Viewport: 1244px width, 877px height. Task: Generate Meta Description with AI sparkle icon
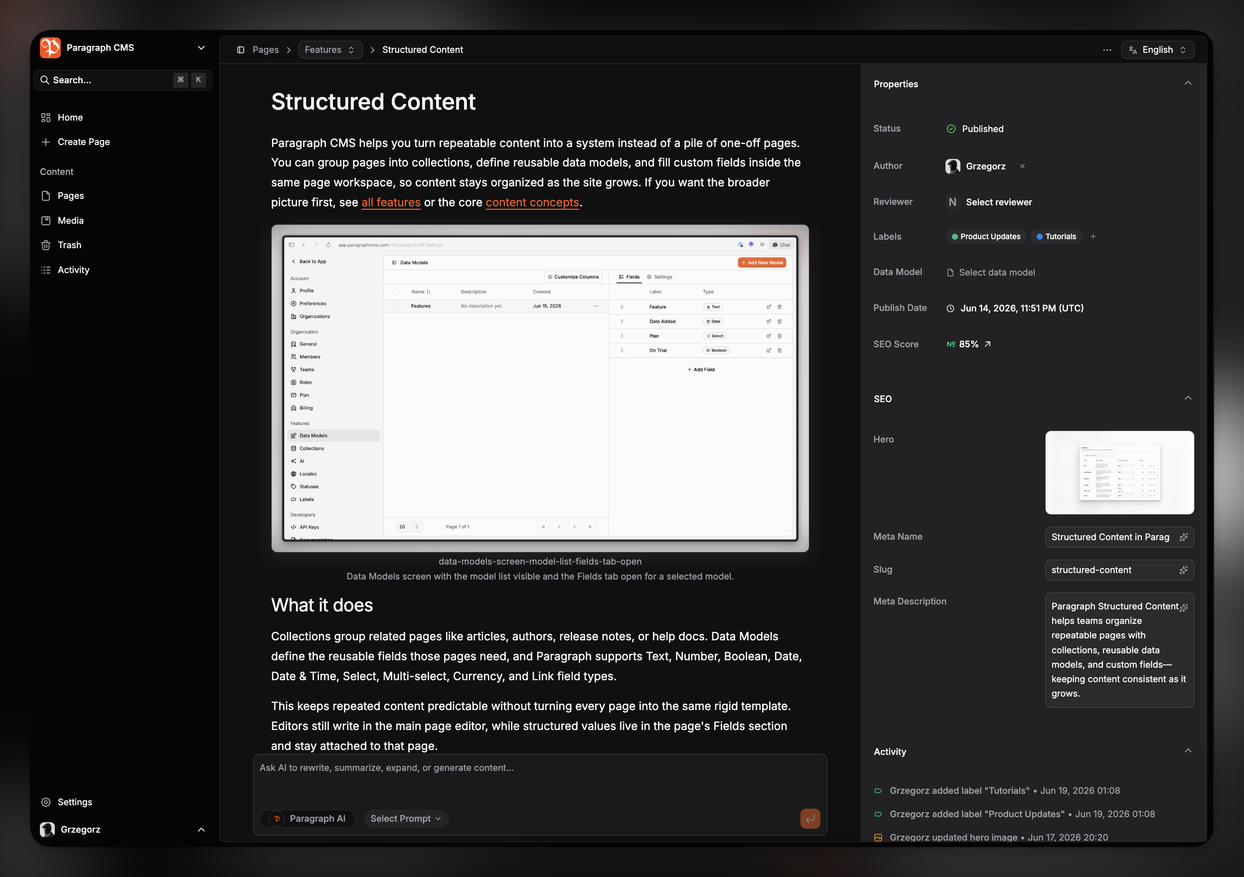1183,608
